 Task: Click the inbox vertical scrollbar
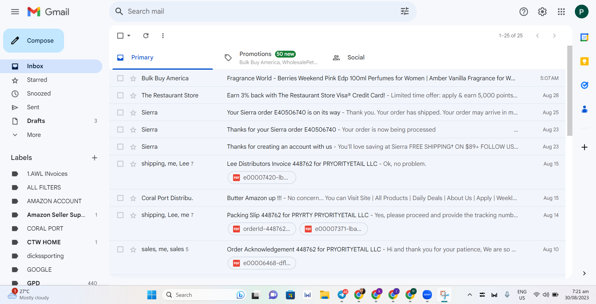(x=570, y=91)
